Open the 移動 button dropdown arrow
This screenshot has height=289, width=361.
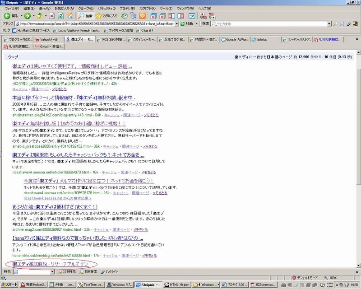click(197, 24)
